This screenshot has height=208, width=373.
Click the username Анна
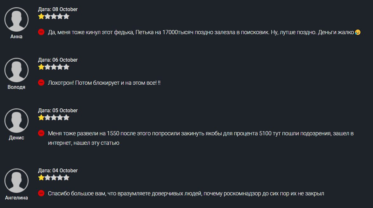tap(16, 37)
